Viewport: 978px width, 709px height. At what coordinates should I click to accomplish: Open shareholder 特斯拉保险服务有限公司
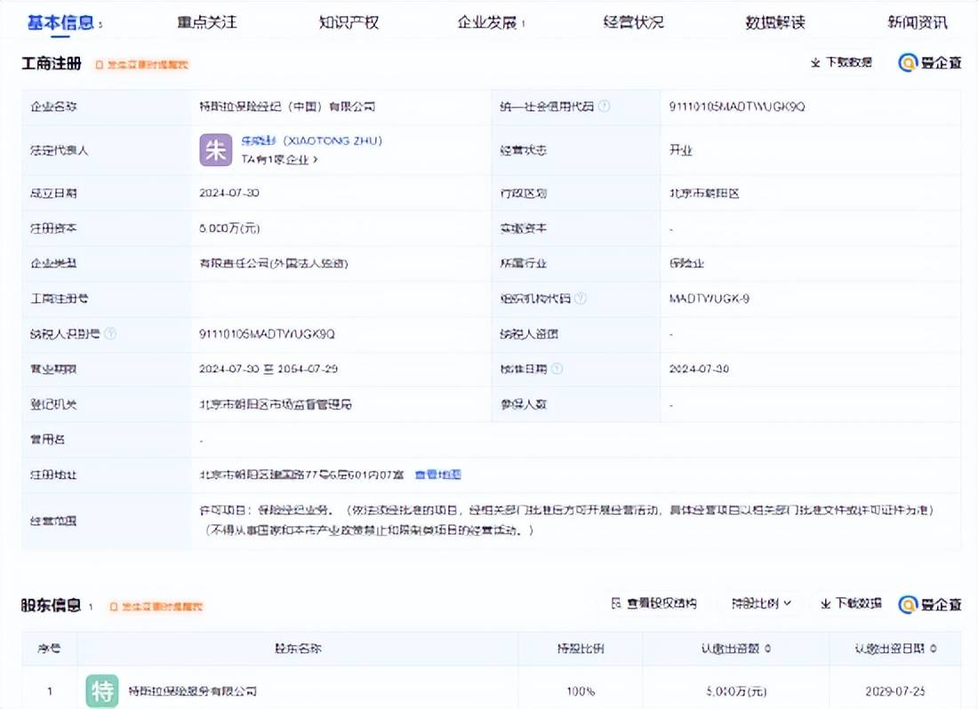click(x=193, y=691)
